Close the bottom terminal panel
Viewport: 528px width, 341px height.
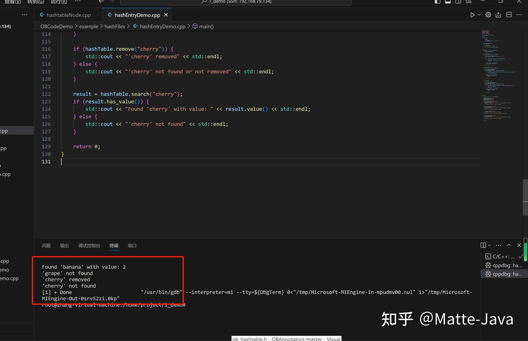[x=519, y=245]
